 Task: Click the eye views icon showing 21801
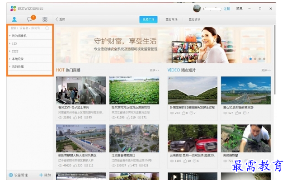click(x=60, y=118)
